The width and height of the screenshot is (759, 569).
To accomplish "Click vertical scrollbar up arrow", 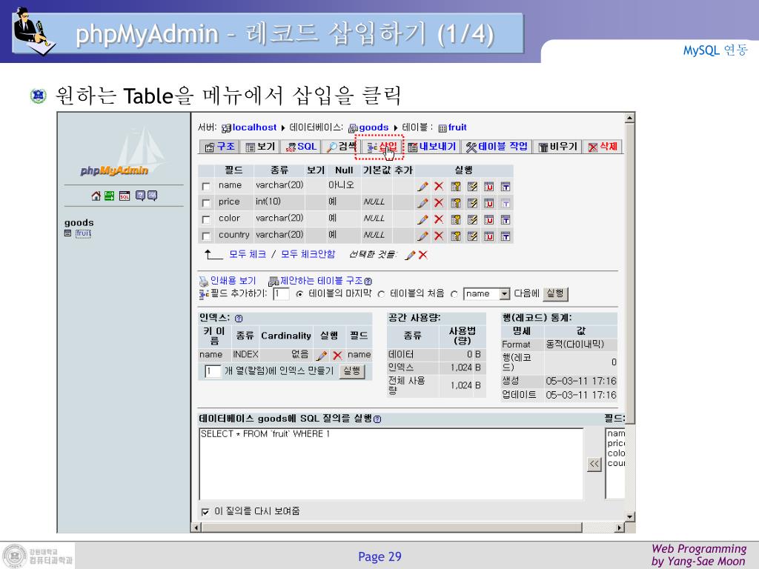I will click(x=629, y=118).
